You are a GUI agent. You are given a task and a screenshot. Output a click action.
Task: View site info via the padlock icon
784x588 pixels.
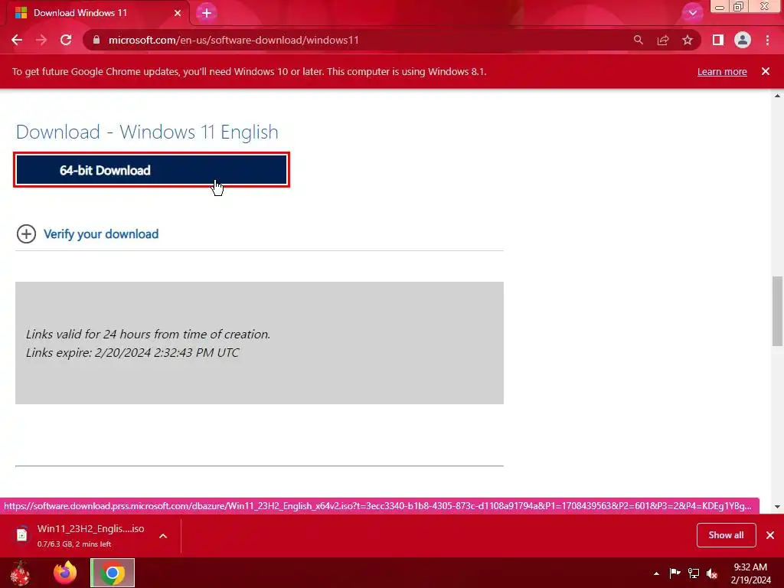coord(96,40)
